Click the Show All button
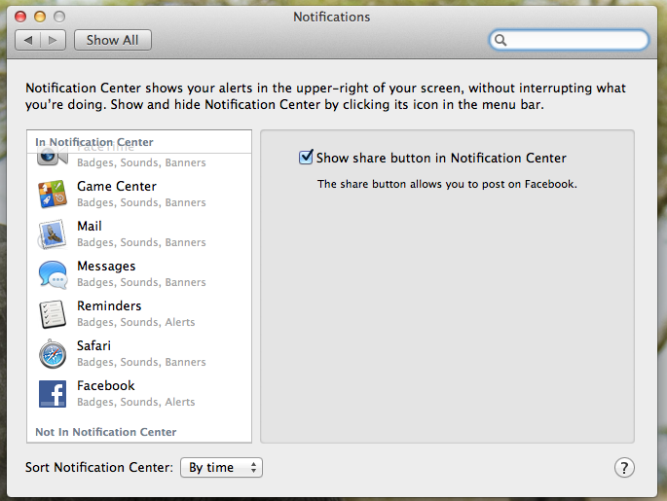 pos(113,40)
